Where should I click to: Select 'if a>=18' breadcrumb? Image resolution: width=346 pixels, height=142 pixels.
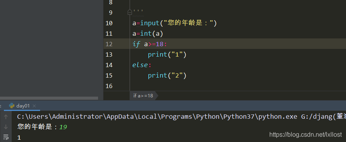pyautogui.click(x=143, y=95)
